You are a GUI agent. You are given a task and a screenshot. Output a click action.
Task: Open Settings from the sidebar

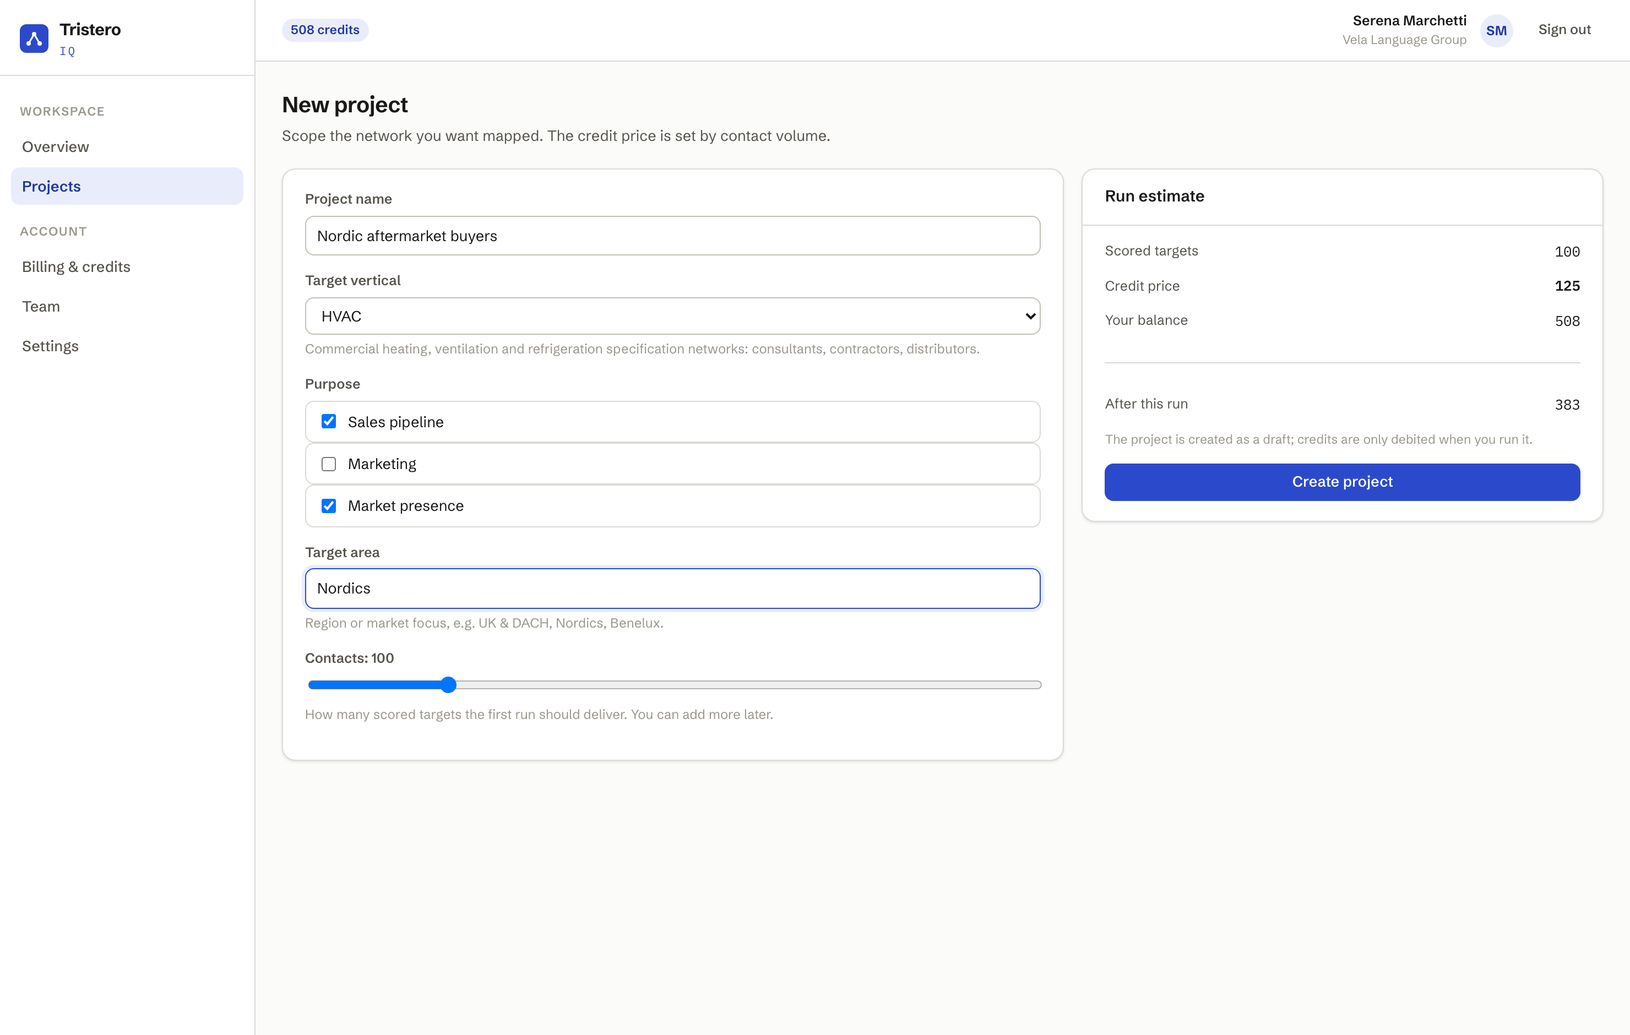pyautogui.click(x=127, y=346)
